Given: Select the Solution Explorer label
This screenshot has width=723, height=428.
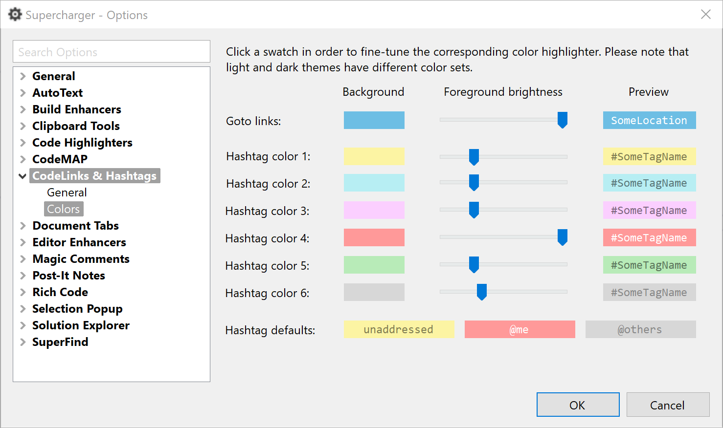Looking at the screenshot, I should 81,325.
